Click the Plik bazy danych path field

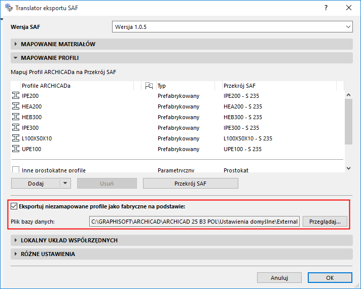pyautogui.click(x=194, y=222)
